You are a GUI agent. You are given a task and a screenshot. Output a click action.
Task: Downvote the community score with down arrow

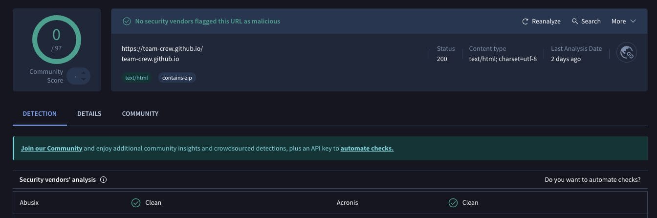[84, 79]
